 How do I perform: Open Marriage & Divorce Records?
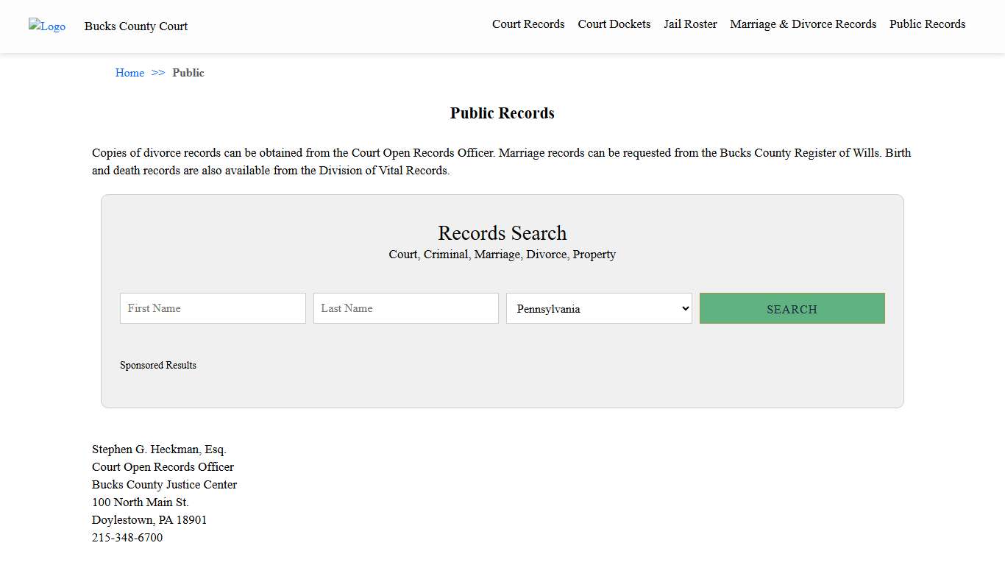tap(803, 24)
